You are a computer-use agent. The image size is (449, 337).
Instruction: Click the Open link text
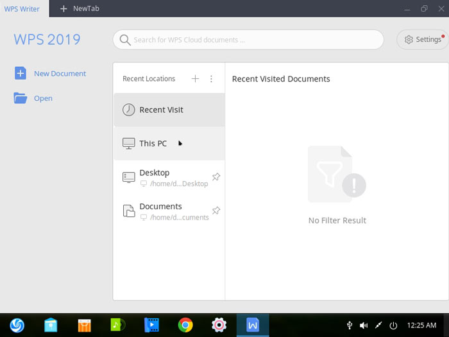[x=43, y=98]
